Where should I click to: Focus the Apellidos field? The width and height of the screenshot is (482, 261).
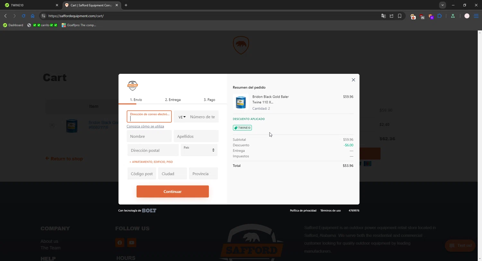tap(196, 136)
